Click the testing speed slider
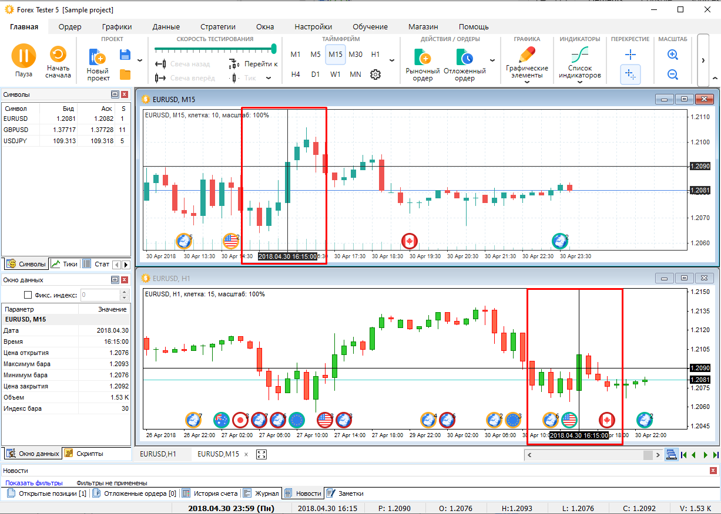Image resolution: width=721 pixels, height=514 pixels. (214, 49)
